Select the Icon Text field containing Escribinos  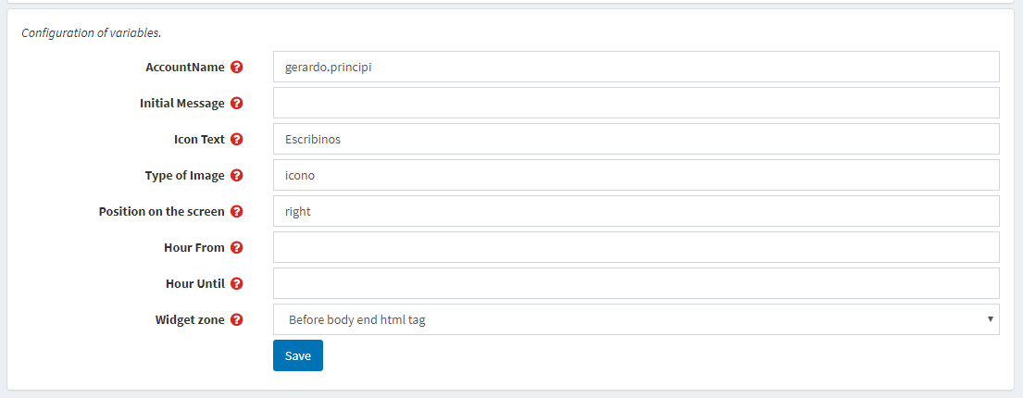636,139
